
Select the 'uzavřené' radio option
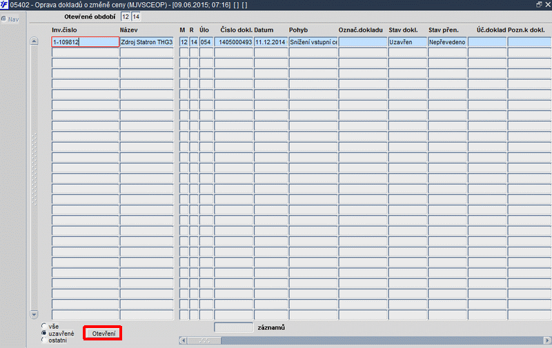click(x=43, y=333)
